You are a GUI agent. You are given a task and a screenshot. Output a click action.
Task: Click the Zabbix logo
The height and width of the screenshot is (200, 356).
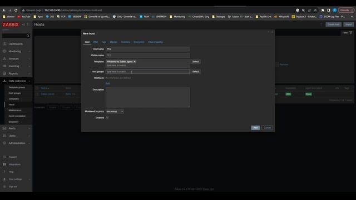(x=11, y=24)
